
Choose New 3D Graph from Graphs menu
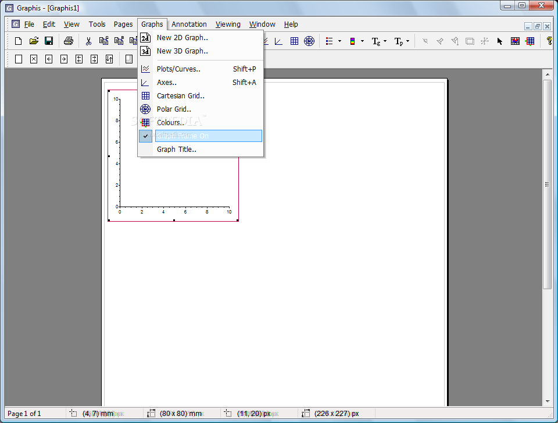[x=201, y=51]
